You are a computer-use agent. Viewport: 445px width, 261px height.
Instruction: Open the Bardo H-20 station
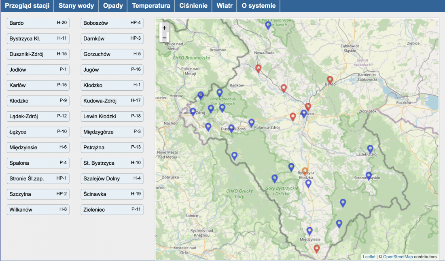[38, 23]
